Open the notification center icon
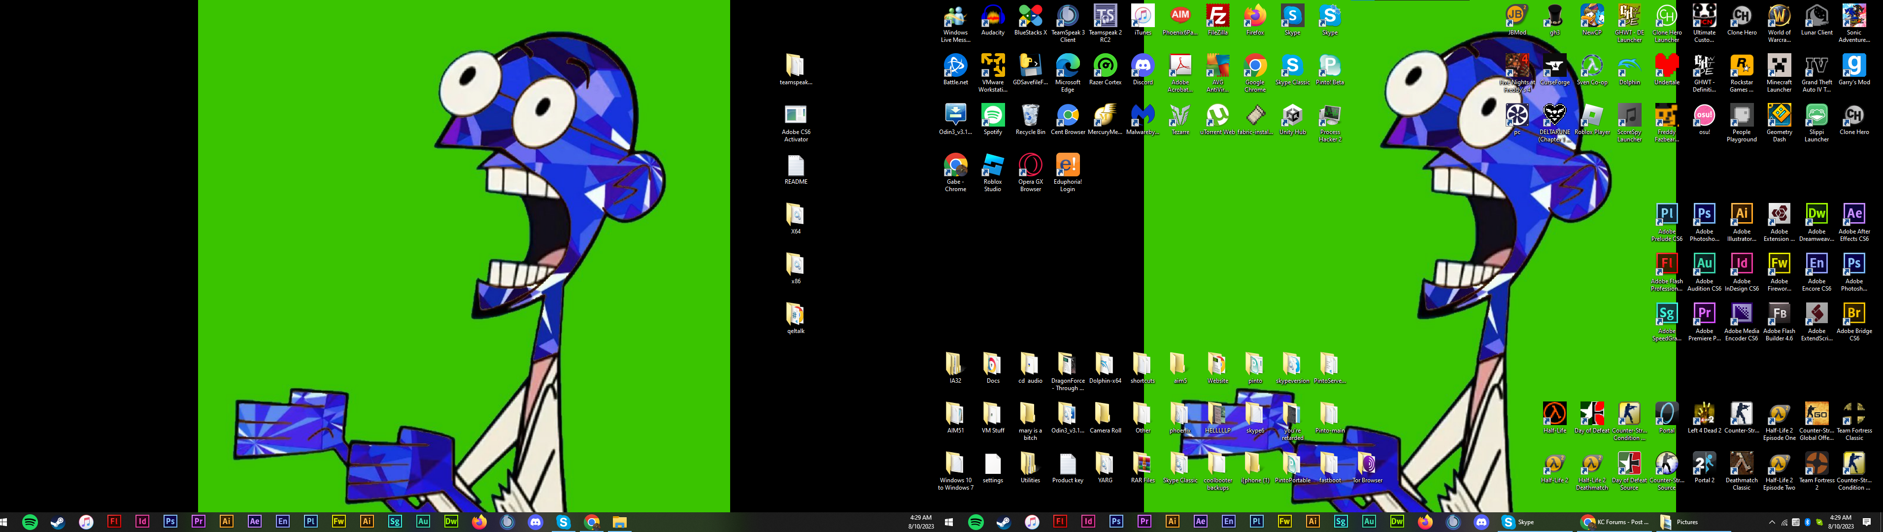1883x532 pixels. pyautogui.click(x=1867, y=522)
